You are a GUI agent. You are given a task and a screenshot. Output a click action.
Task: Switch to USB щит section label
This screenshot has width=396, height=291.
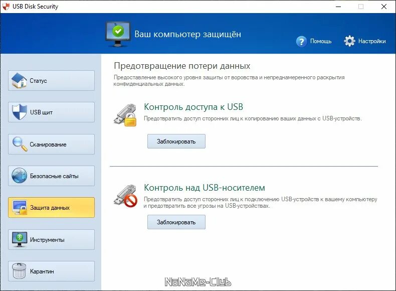coord(41,112)
